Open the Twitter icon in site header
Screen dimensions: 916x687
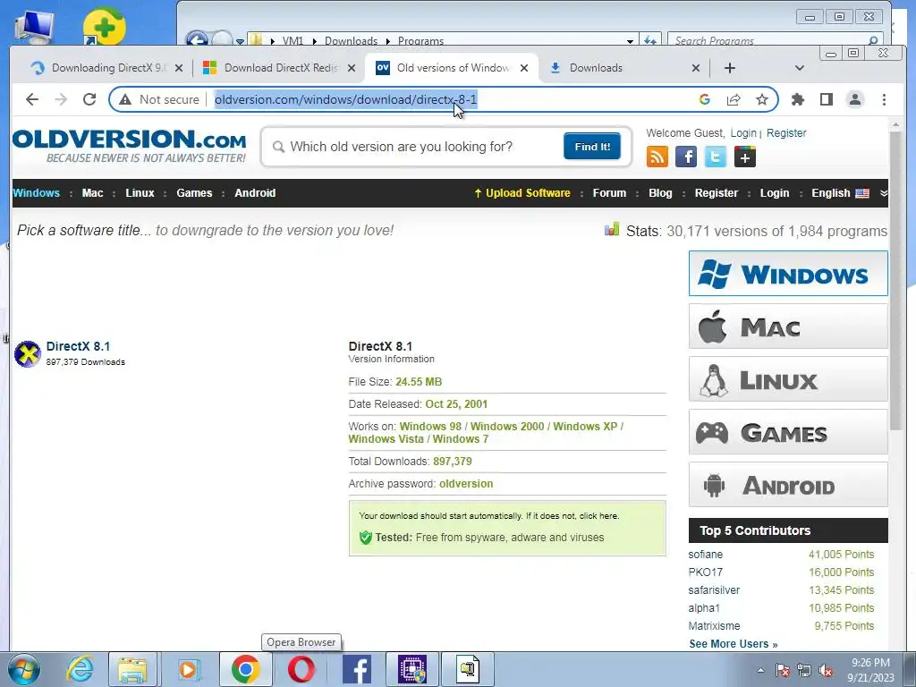point(715,157)
